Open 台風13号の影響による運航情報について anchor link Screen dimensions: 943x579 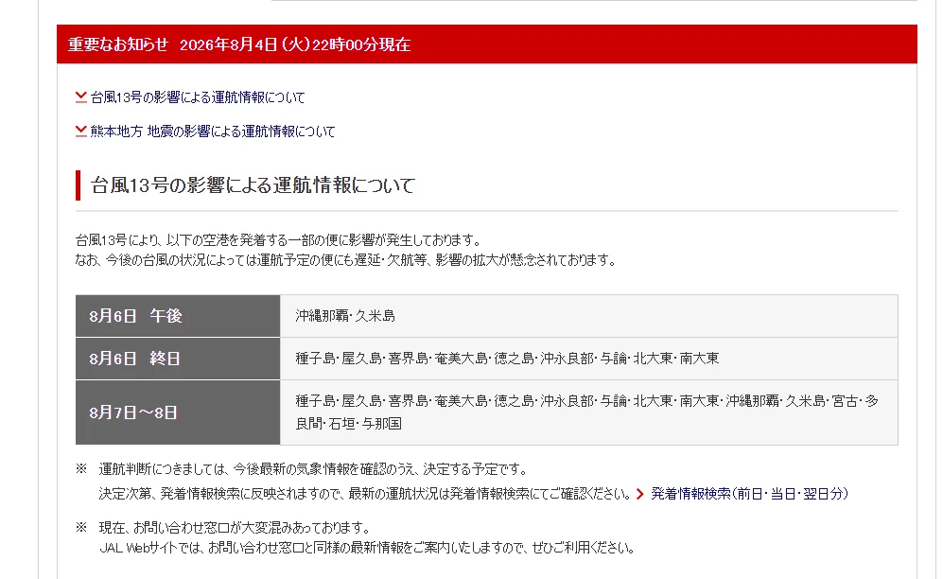point(198,97)
